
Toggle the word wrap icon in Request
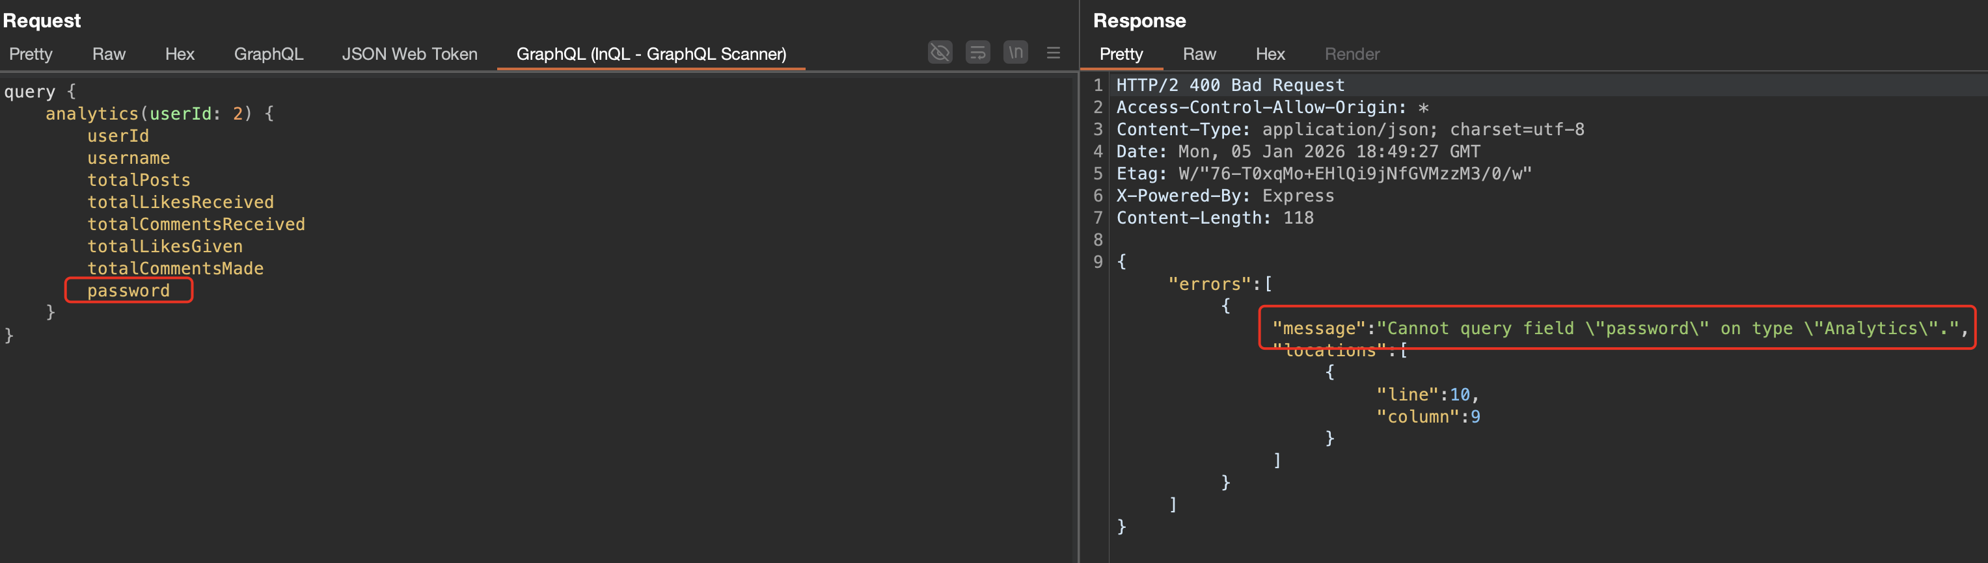[x=977, y=53]
